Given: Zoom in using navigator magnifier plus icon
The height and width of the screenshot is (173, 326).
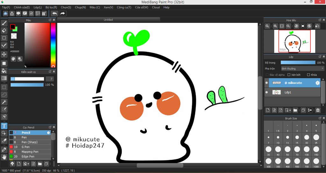Looking at the screenshot, I should 275,26.
